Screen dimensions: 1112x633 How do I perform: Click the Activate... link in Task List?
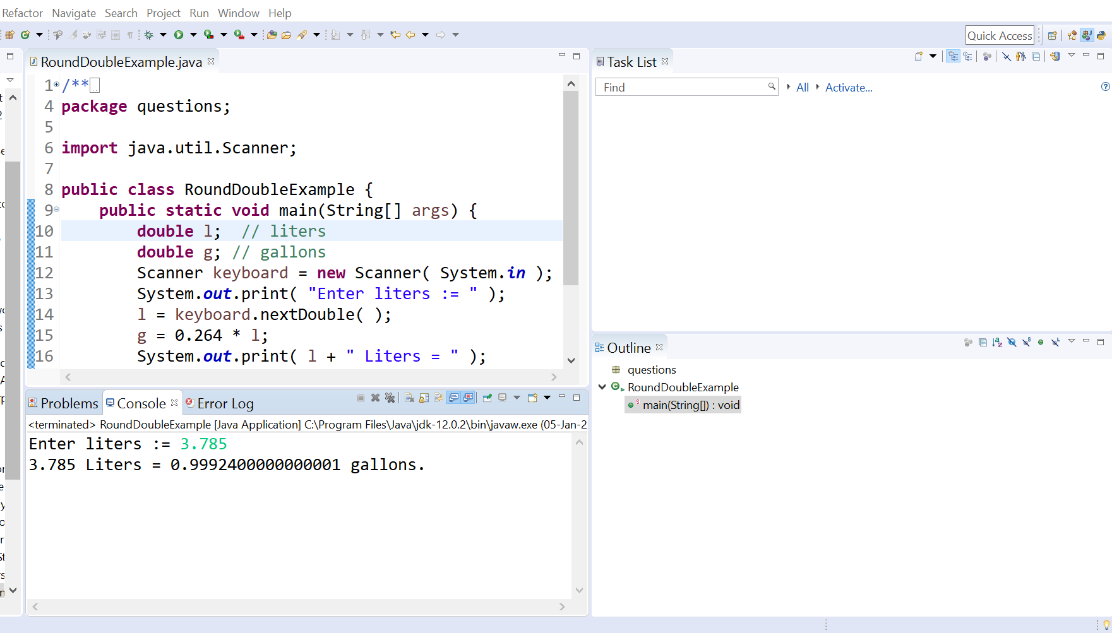pos(849,88)
